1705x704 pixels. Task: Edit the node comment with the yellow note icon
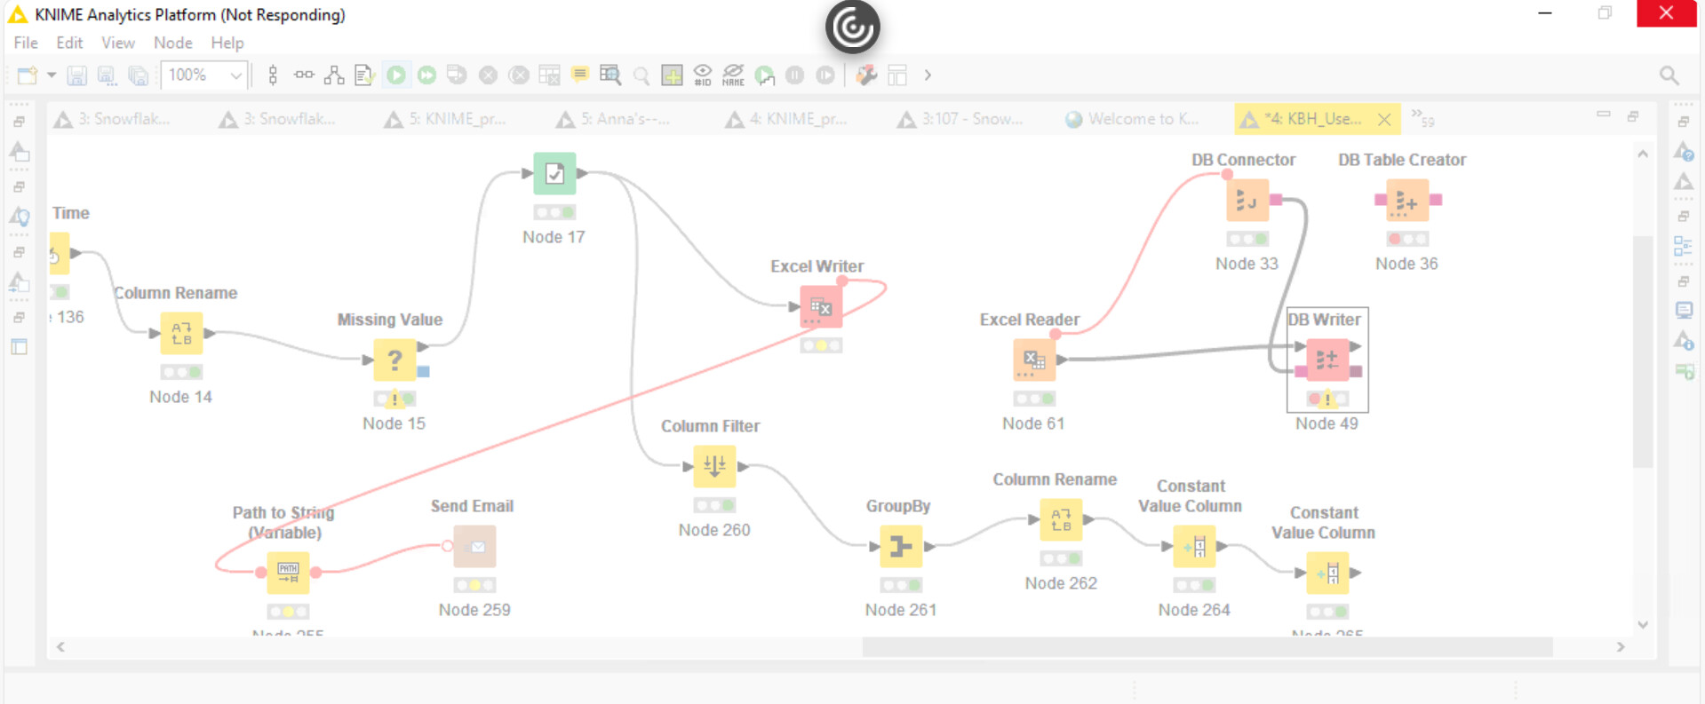(x=580, y=75)
